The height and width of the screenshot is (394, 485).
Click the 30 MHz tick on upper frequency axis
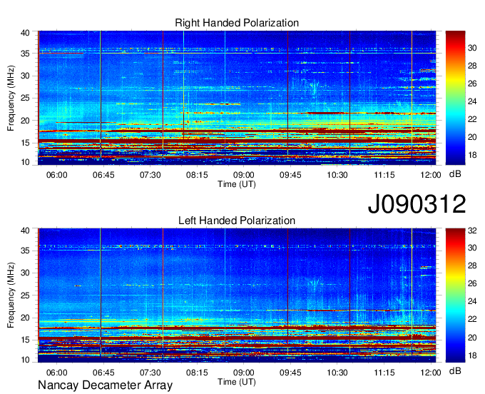coord(25,76)
